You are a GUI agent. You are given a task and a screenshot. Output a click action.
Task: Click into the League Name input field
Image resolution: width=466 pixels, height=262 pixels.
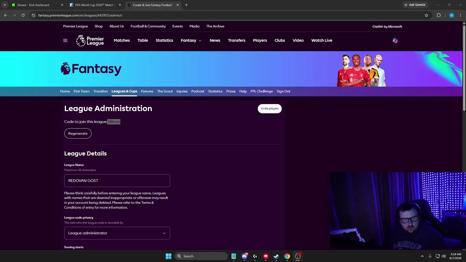pos(117,180)
